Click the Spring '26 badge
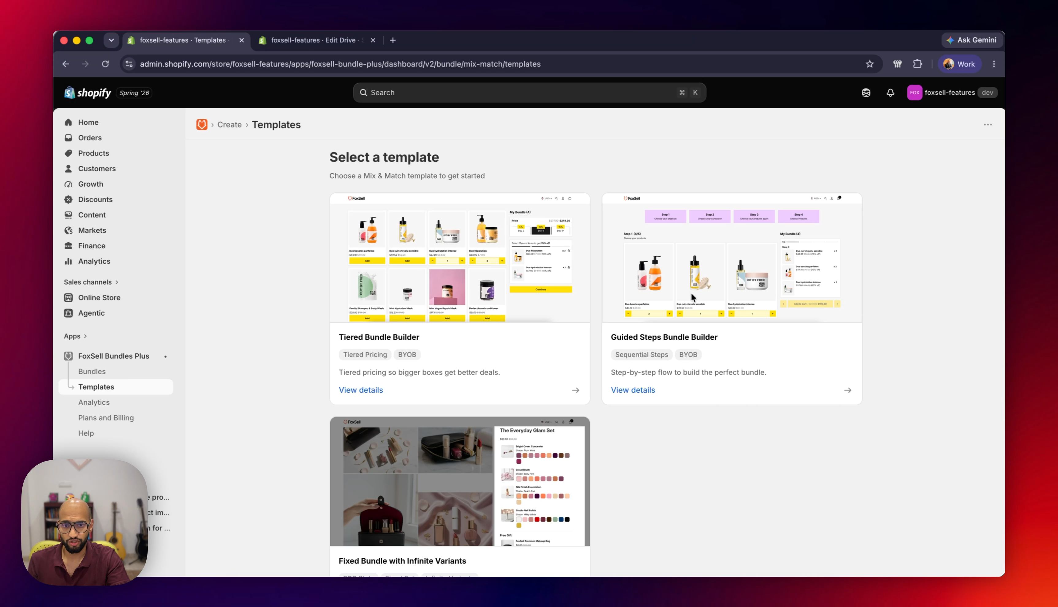The width and height of the screenshot is (1058, 607). pos(134,92)
